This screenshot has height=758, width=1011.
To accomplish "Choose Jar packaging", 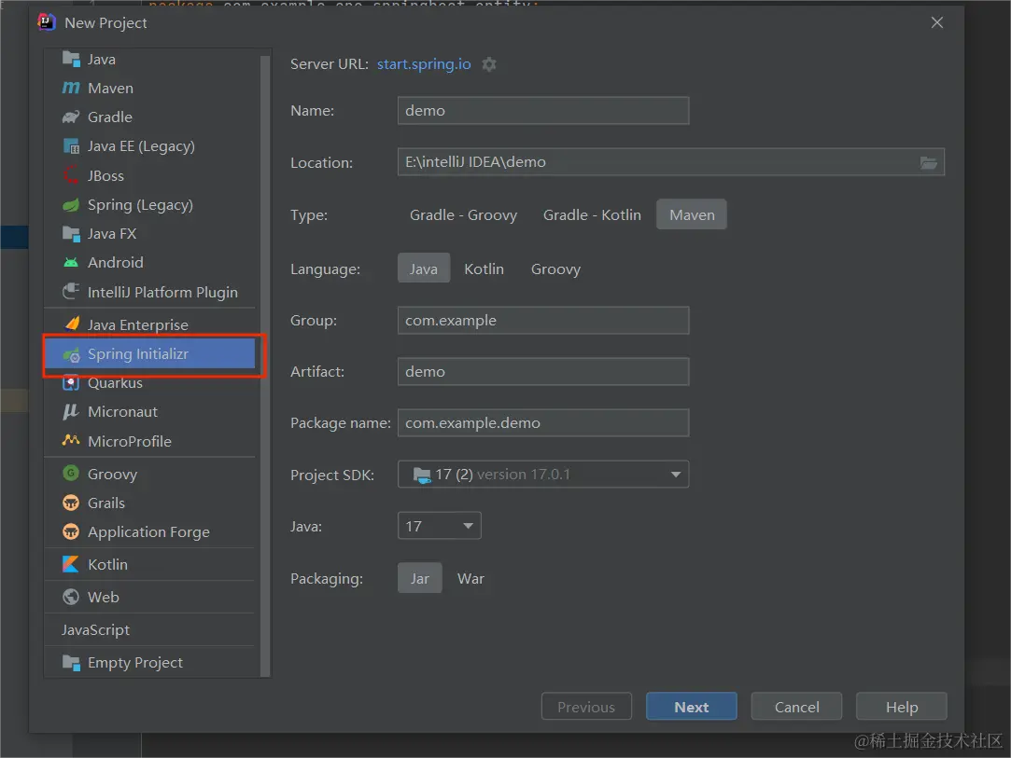I will tap(420, 578).
